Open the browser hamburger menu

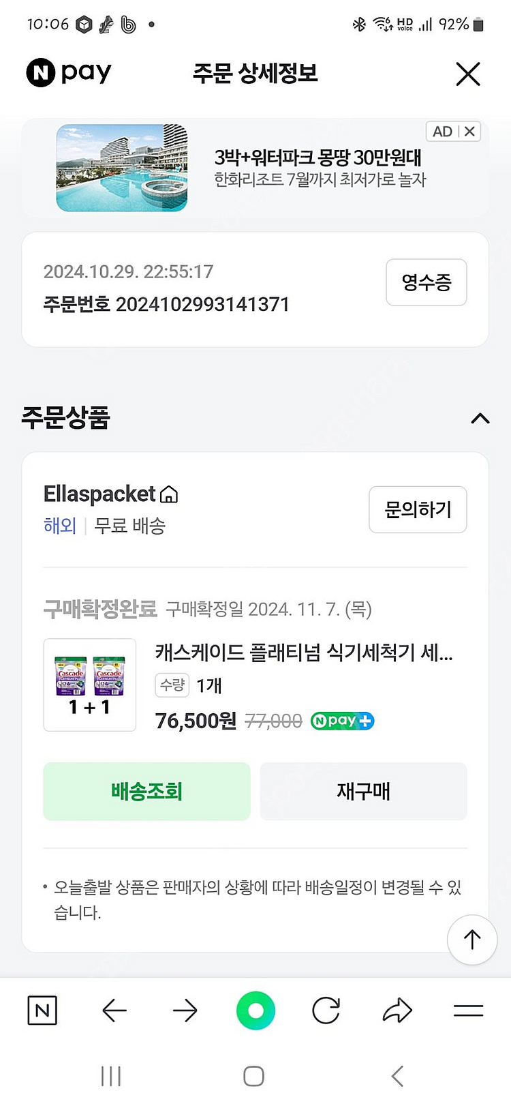click(x=468, y=1010)
